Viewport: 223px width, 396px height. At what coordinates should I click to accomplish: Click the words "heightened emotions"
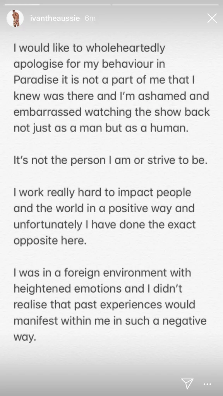tap(67, 289)
